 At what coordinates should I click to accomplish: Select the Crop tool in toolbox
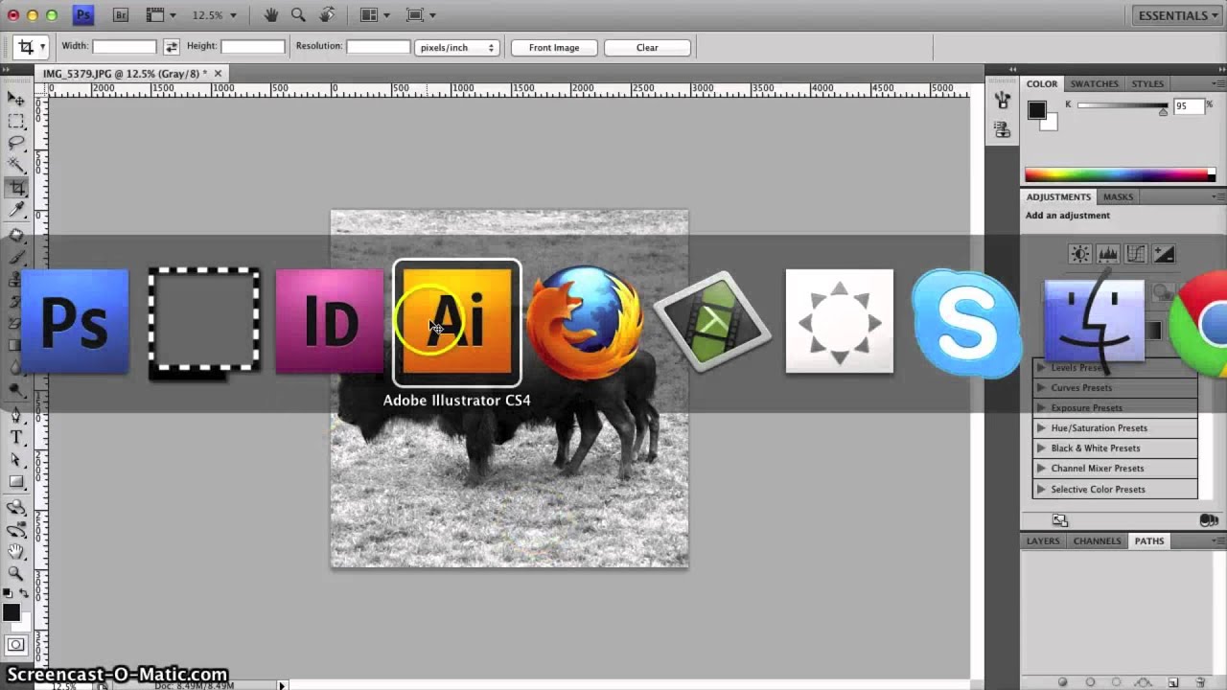click(16, 188)
